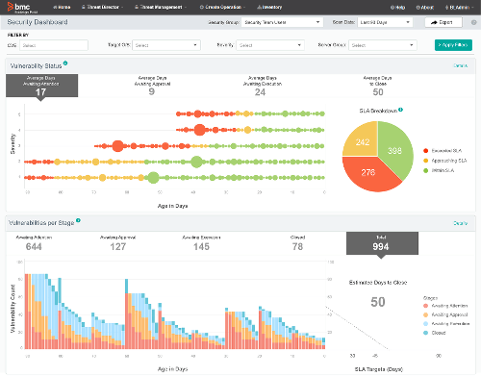Select the Closed 78 stage tile
The width and height of the screenshot is (481, 376).
tap(297, 243)
